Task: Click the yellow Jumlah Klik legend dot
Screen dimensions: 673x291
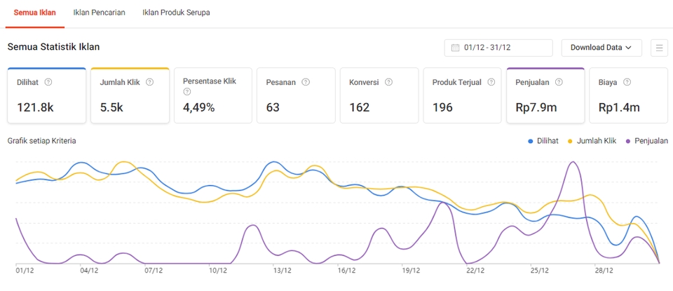Action: (x=571, y=141)
